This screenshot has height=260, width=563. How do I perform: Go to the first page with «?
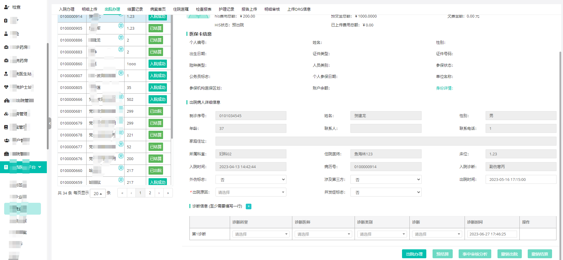point(122,193)
